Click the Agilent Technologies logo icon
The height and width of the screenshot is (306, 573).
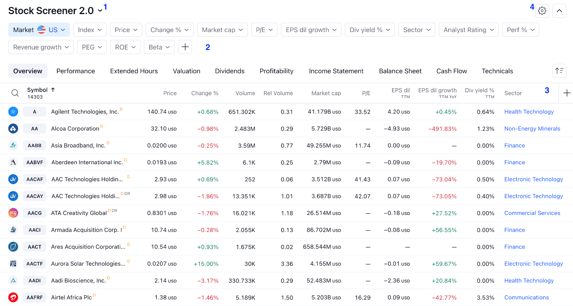(x=13, y=111)
